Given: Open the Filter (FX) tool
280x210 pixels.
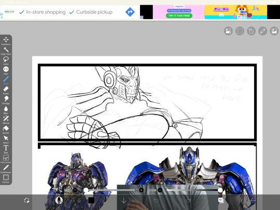Looking at the screenshot, I should click(6, 71).
